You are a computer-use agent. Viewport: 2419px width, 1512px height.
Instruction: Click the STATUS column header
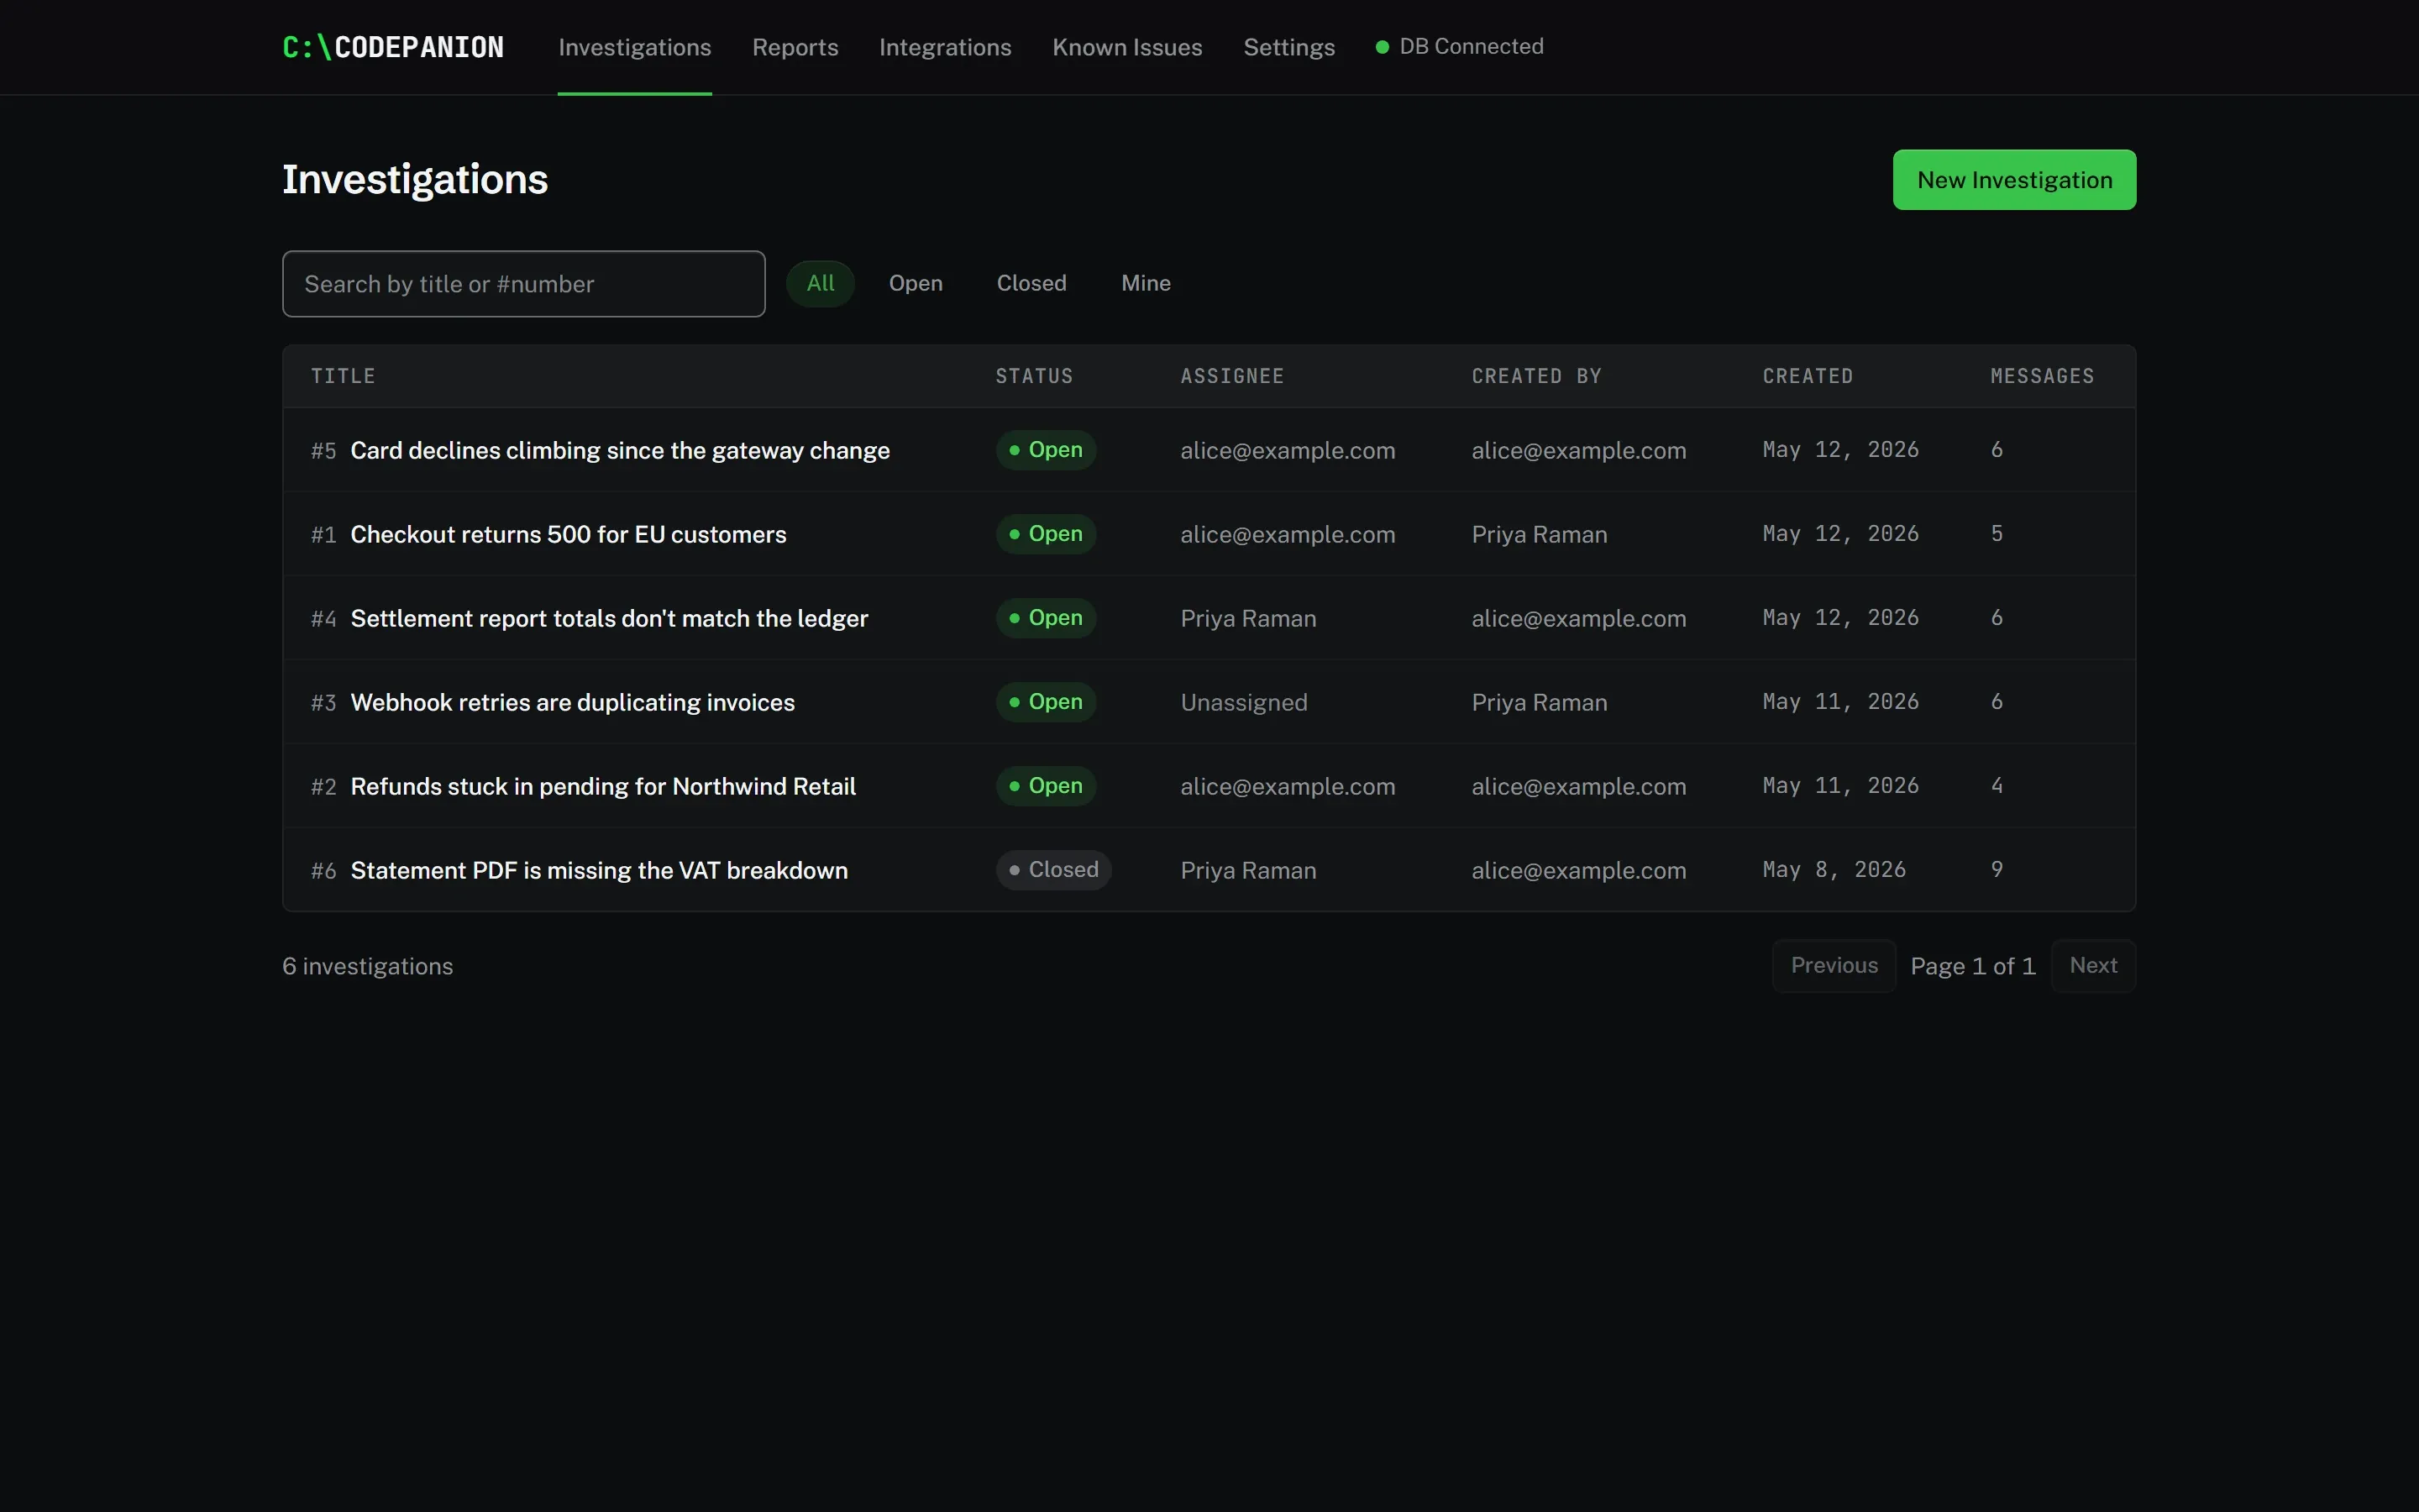click(x=1034, y=376)
